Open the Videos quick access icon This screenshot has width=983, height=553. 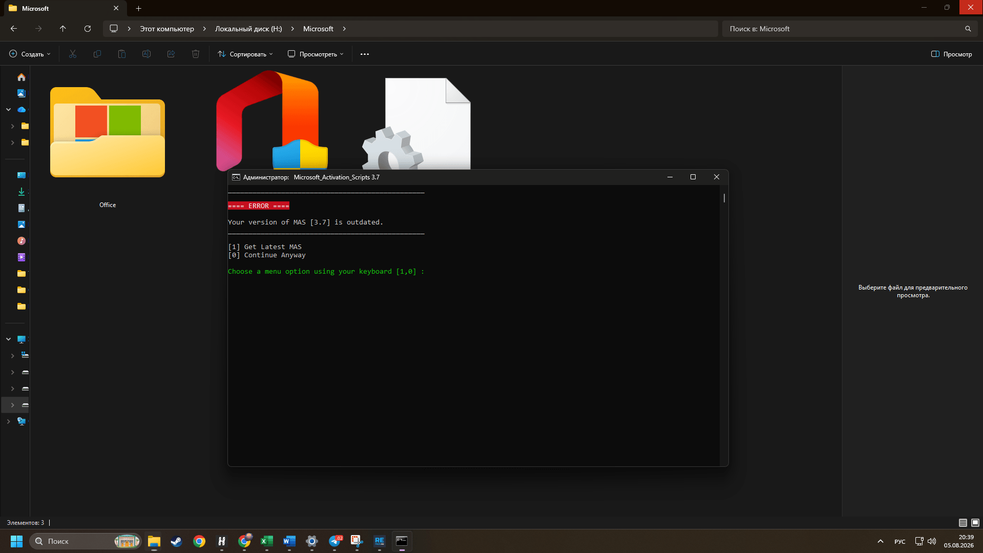[22, 257]
